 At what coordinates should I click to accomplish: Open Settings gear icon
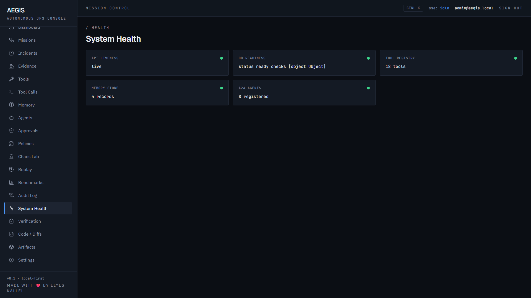(x=11, y=260)
